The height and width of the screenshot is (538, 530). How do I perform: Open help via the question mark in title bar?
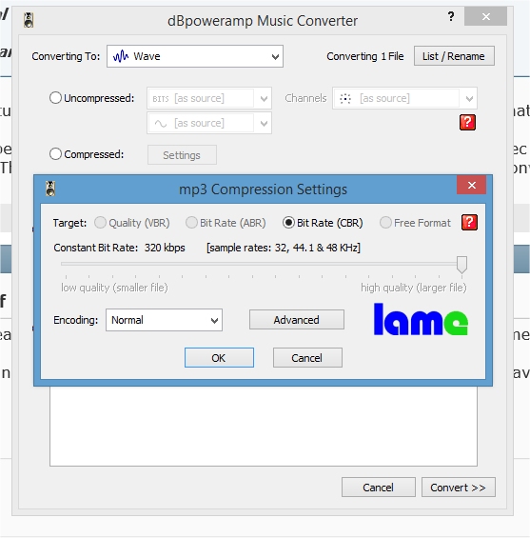click(451, 16)
